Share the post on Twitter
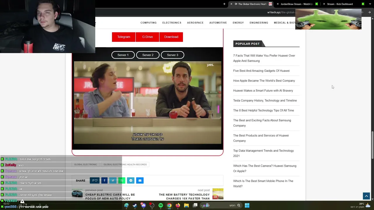Image resolution: width=374 pixels, height=210 pixels. tap(113, 181)
